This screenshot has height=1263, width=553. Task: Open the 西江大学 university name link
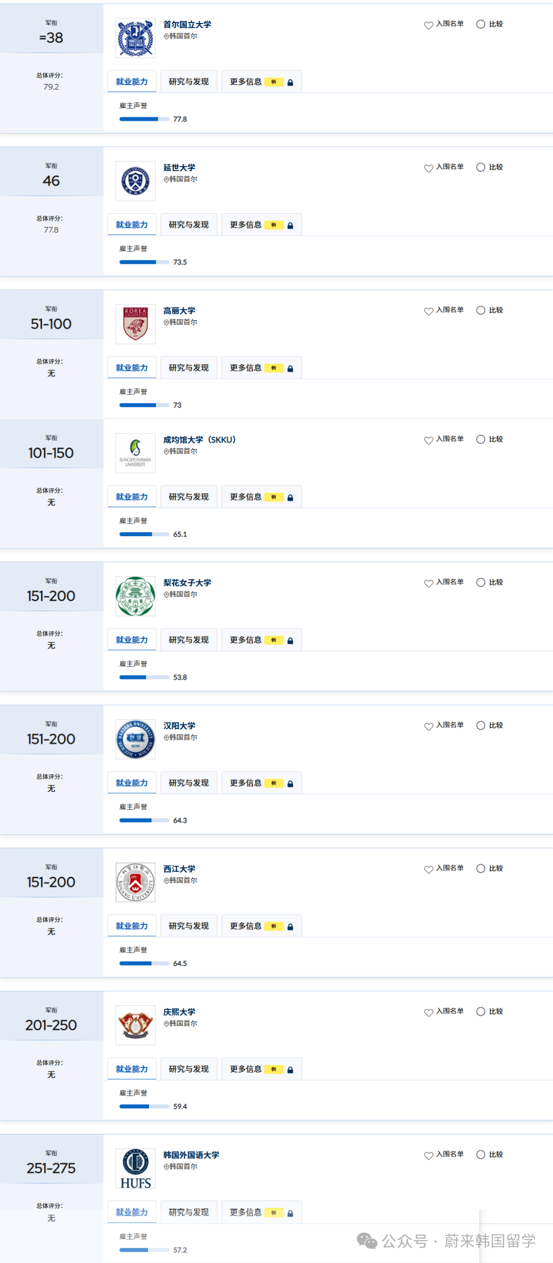coord(179,869)
